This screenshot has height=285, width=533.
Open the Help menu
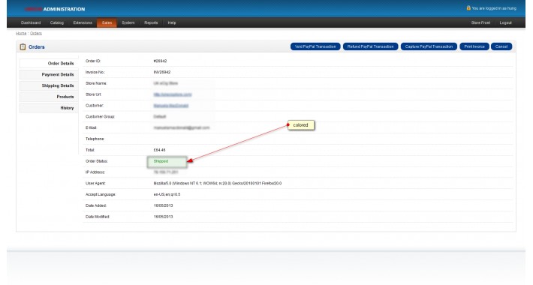point(172,22)
